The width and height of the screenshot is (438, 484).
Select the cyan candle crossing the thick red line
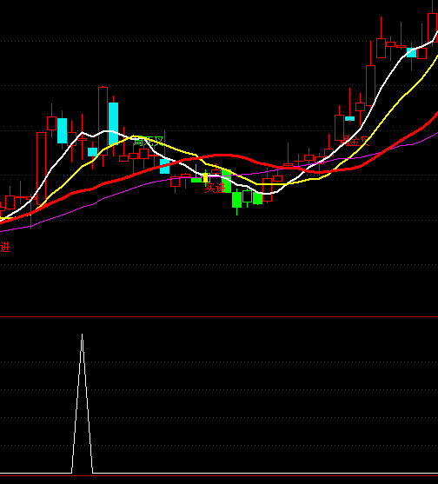point(165,166)
